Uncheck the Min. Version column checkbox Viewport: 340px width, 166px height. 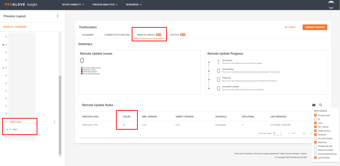(x=315, y=127)
